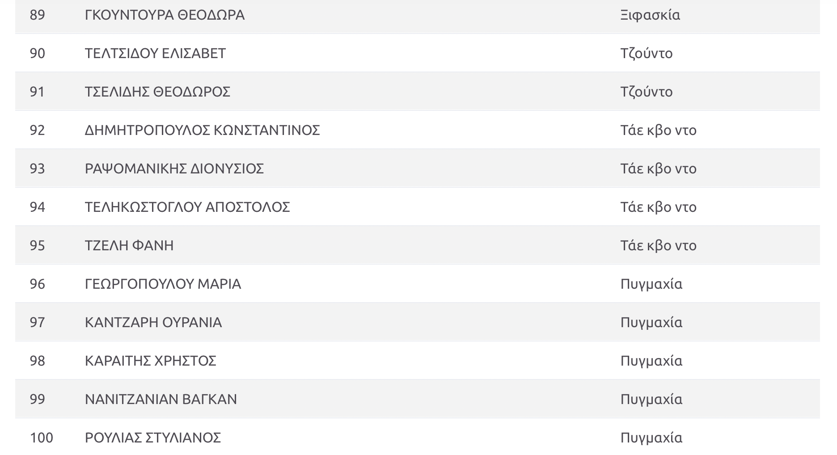Select ΝΑΝΙΤΖΑΝΙΑΝ ΒΑΓΚΑΝ row
Image resolution: width=837 pixels, height=455 pixels.
coord(418,399)
